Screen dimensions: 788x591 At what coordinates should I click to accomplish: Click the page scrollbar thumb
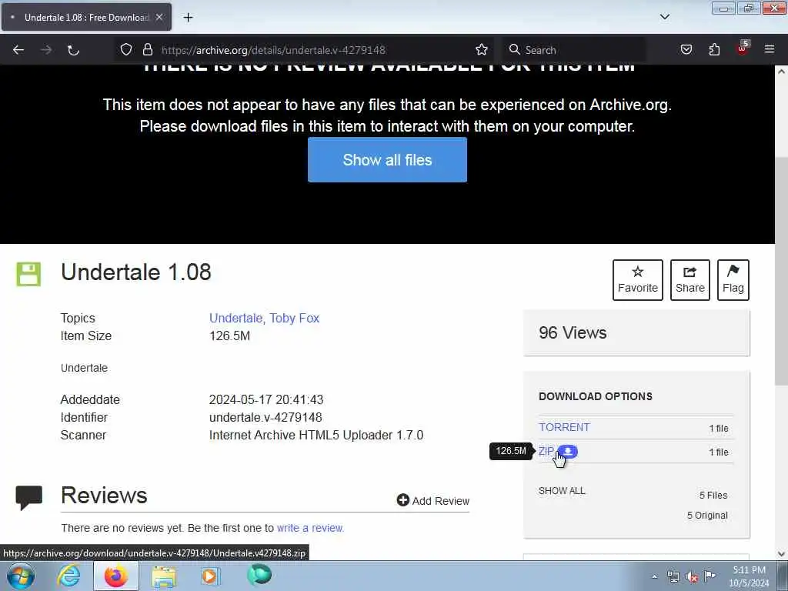781,272
